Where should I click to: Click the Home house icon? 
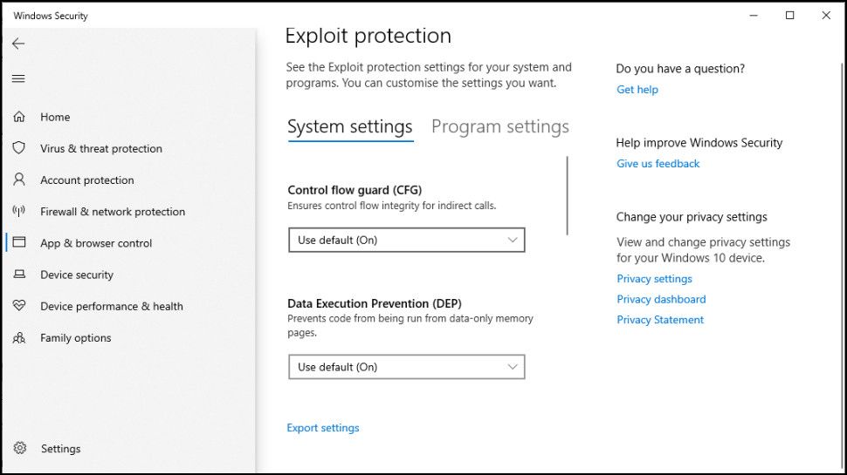coord(19,117)
